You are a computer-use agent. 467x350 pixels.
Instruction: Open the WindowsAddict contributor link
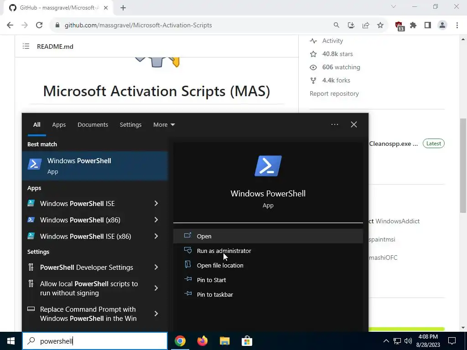397,221
